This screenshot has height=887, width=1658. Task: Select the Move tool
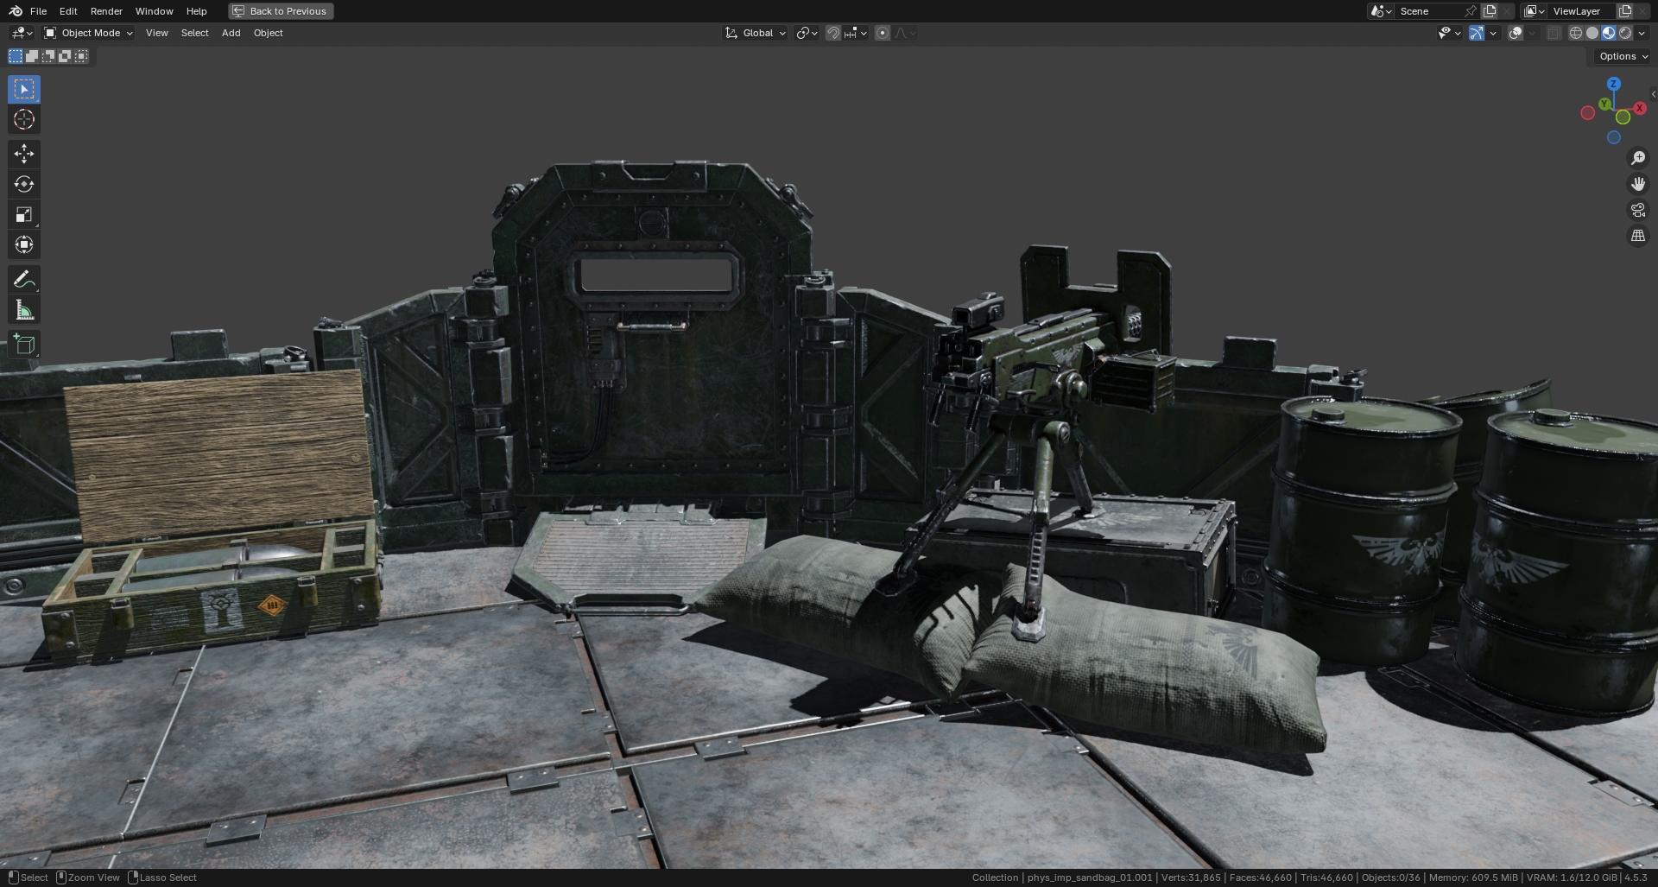pos(24,154)
